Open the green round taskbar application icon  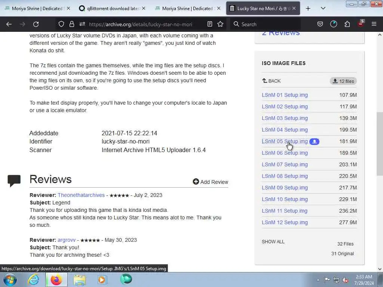pyautogui.click(x=126, y=279)
